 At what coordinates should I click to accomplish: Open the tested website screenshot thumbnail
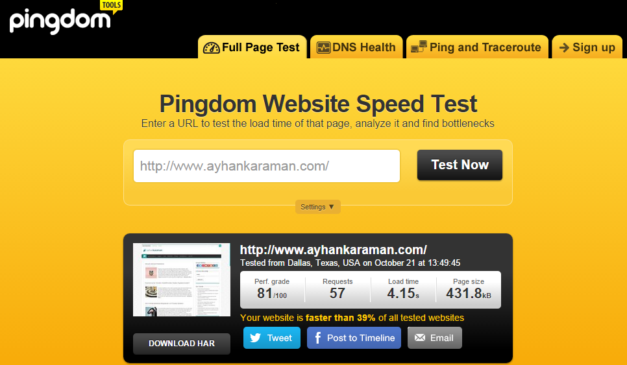182,279
